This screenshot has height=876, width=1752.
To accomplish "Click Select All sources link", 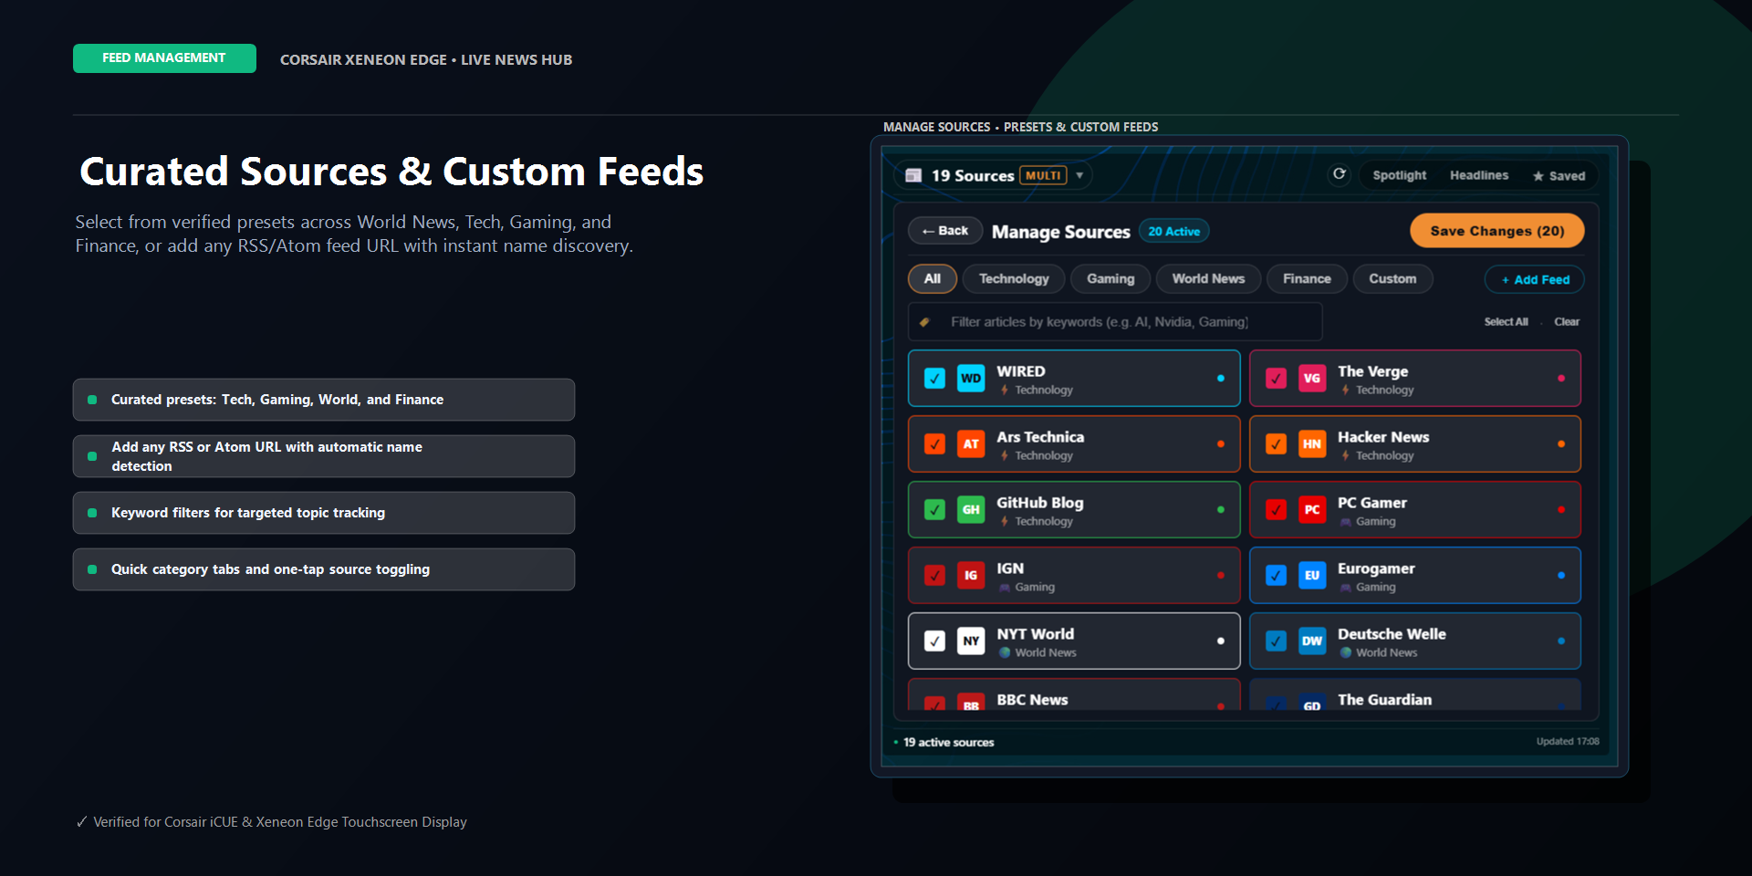I will (1506, 321).
